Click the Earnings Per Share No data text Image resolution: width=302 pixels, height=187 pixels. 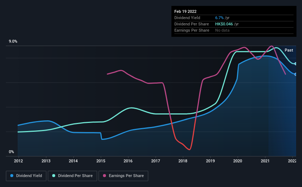click(222, 30)
